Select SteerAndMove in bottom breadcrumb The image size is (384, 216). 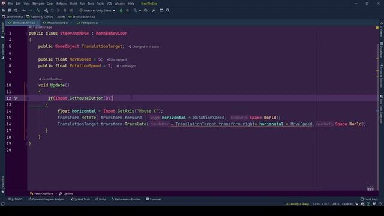coord(41,194)
